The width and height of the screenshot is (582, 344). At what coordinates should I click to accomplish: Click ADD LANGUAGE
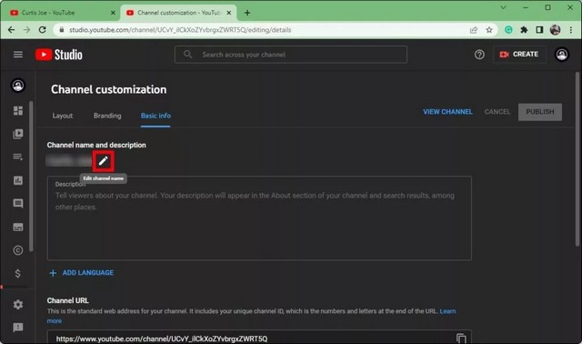coord(88,273)
